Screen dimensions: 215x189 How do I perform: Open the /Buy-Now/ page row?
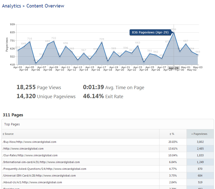coord(29,142)
